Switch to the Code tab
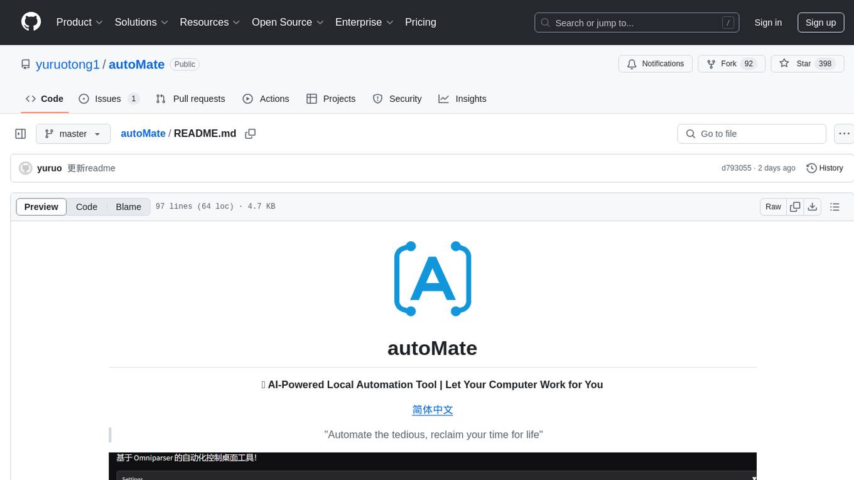Image resolution: width=854 pixels, height=480 pixels. tap(45, 99)
